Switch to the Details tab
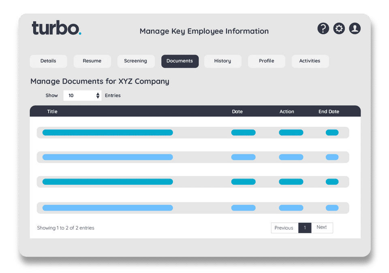This screenshot has width=389, height=273. (48, 61)
